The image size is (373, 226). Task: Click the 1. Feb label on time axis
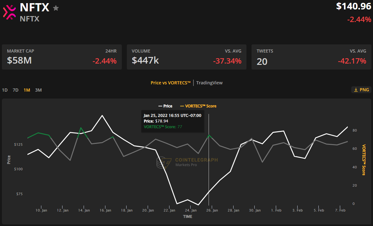tap(276, 210)
